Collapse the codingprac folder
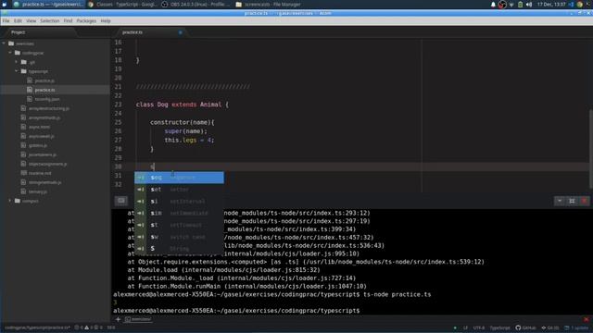593x333 pixels. pyautogui.click(x=10, y=53)
